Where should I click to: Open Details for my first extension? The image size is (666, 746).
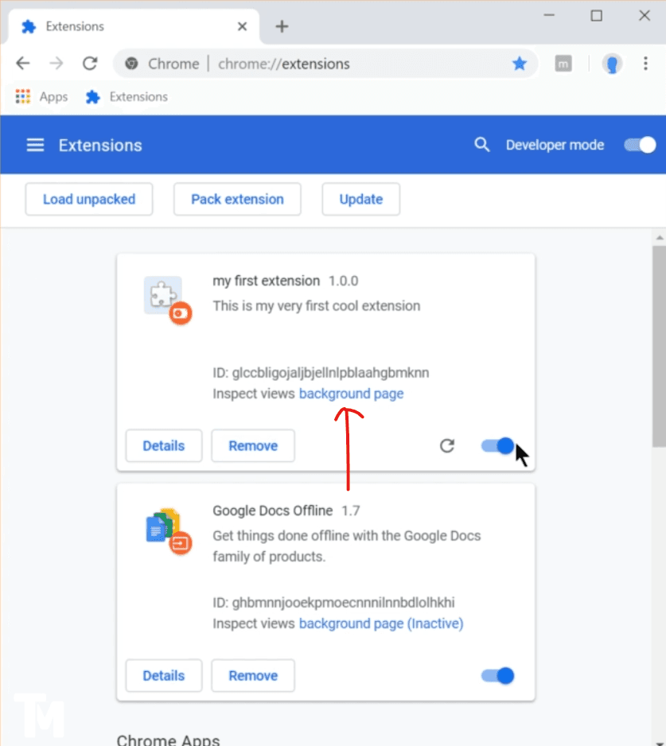[164, 446]
